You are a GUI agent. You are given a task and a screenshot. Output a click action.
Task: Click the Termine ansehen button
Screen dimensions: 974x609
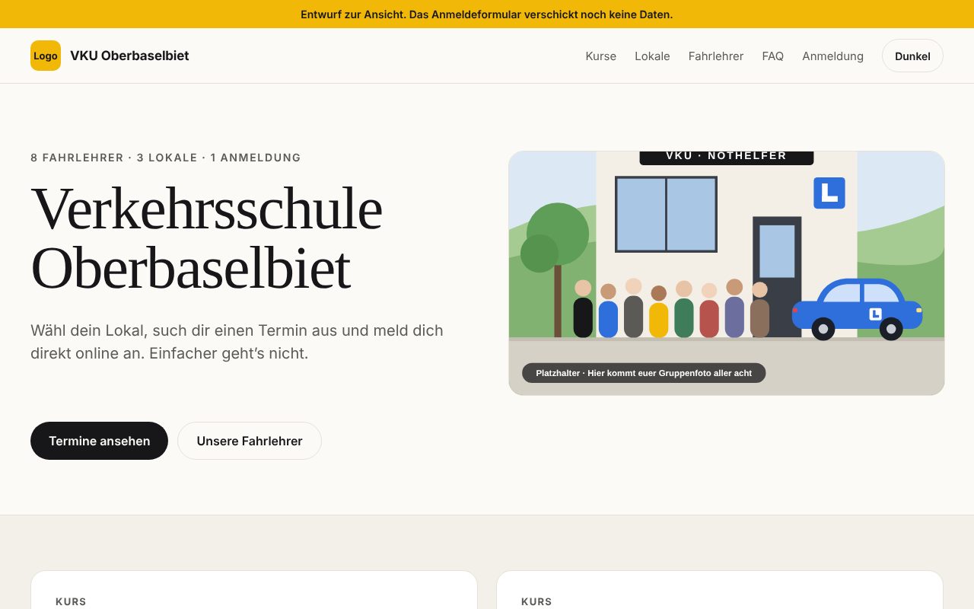99,441
